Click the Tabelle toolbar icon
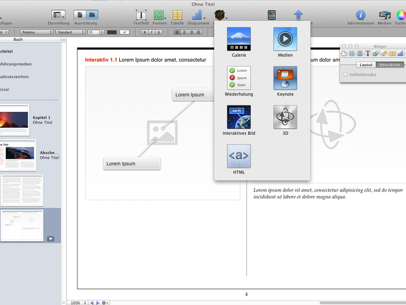 click(x=177, y=15)
